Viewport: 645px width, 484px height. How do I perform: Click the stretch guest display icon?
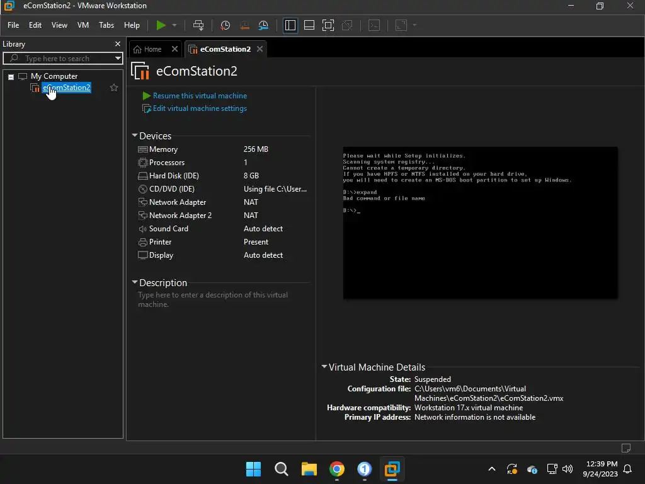pyautogui.click(x=401, y=25)
